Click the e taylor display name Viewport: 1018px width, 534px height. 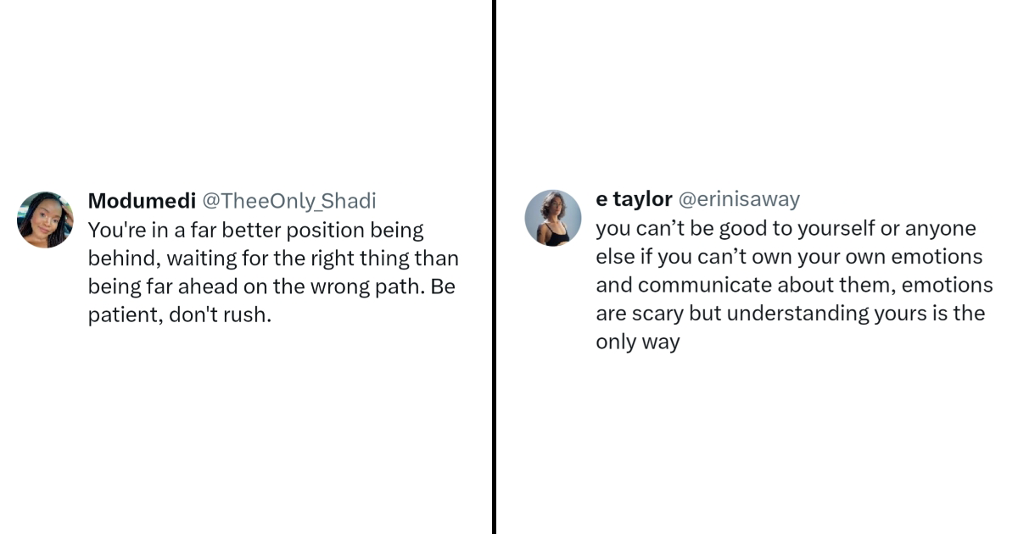click(x=634, y=199)
